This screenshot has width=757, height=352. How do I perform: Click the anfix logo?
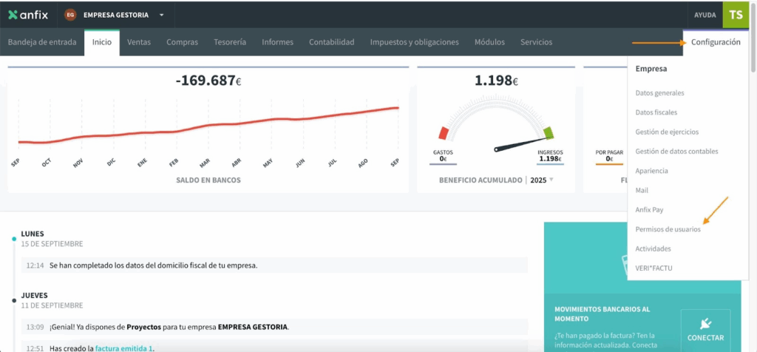pyautogui.click(x=30, y=15)
